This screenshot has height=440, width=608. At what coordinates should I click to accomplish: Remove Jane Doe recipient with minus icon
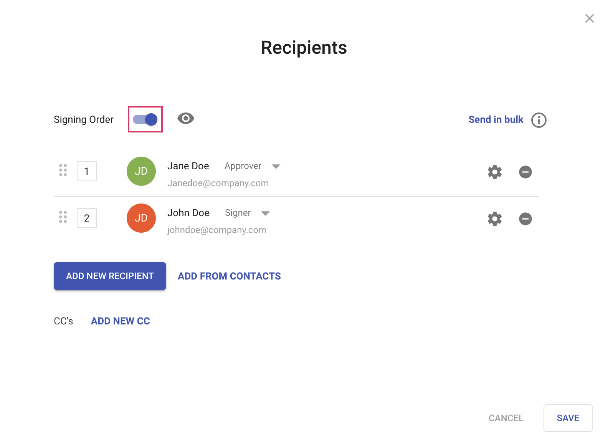[525, 172]
